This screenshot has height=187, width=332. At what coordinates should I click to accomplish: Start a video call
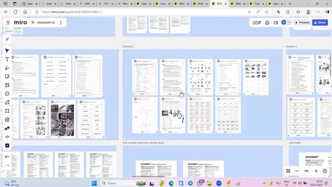275,22
